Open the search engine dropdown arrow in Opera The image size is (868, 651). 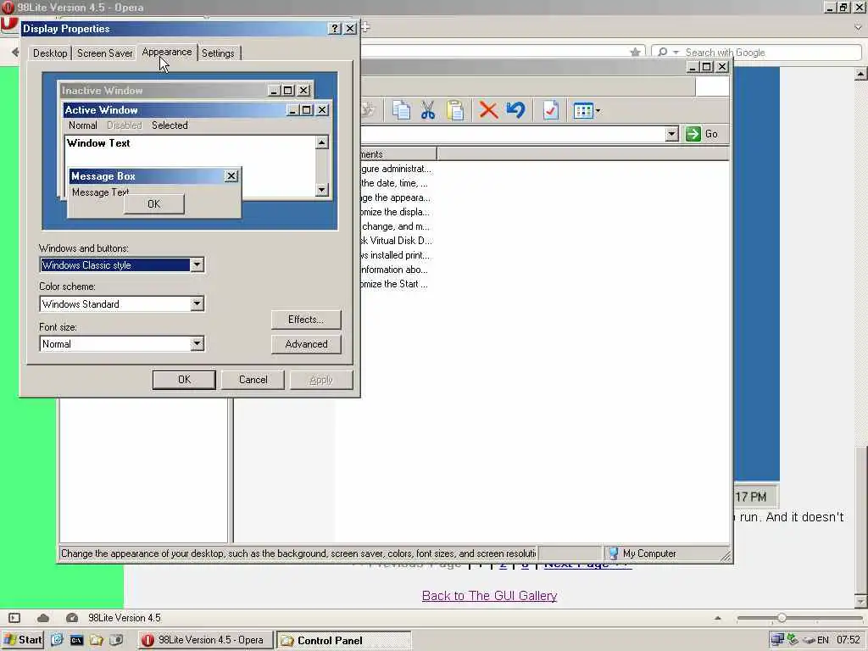[676, 53]
